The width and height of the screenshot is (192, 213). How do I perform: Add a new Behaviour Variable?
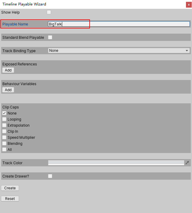click(x=8, y=90)
